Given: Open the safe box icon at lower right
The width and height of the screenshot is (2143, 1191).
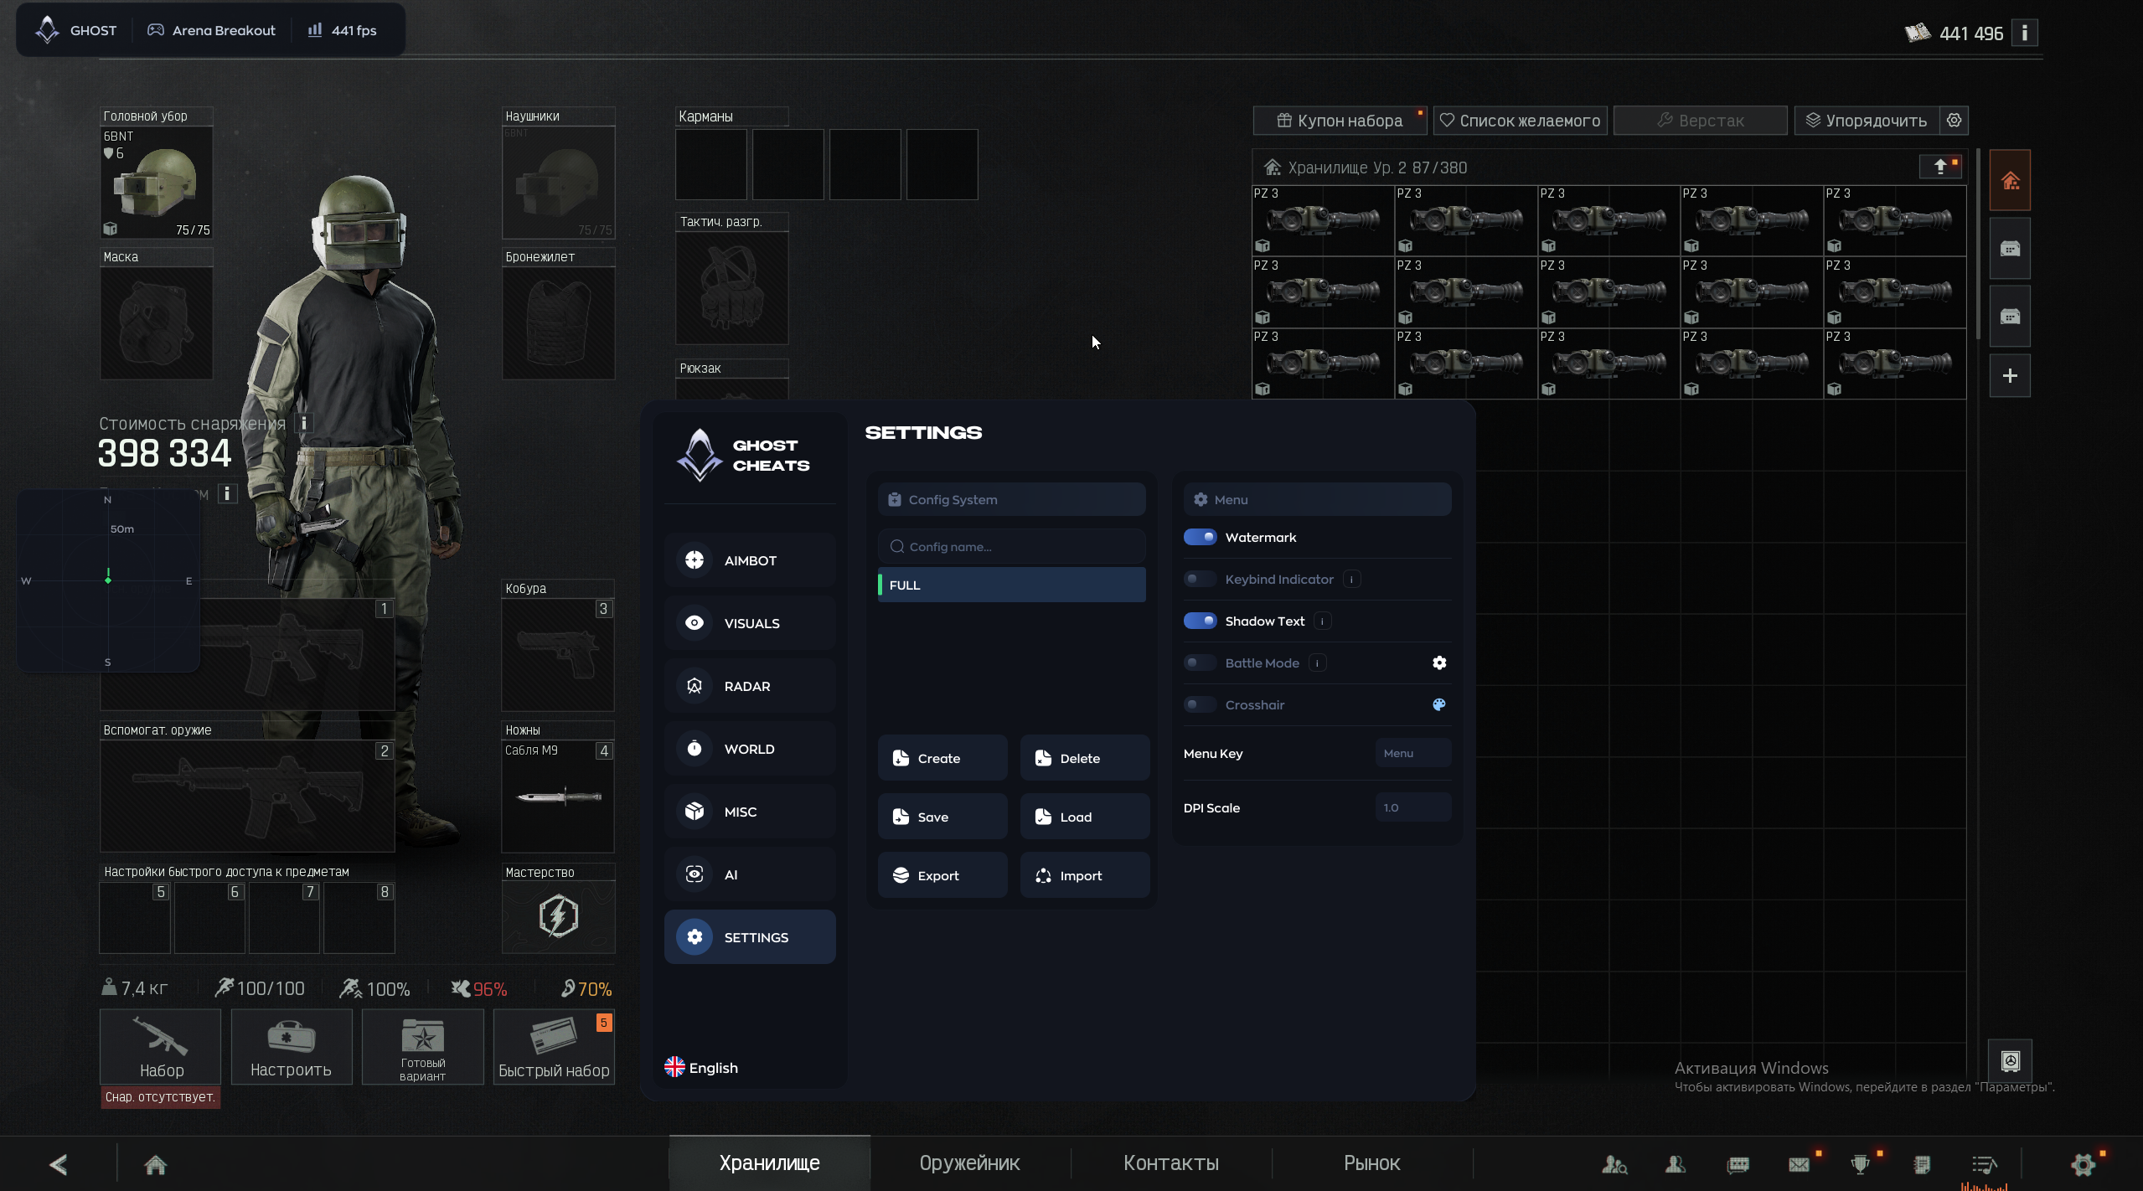Looking at the screenshot, I should pos(2010,1061).
